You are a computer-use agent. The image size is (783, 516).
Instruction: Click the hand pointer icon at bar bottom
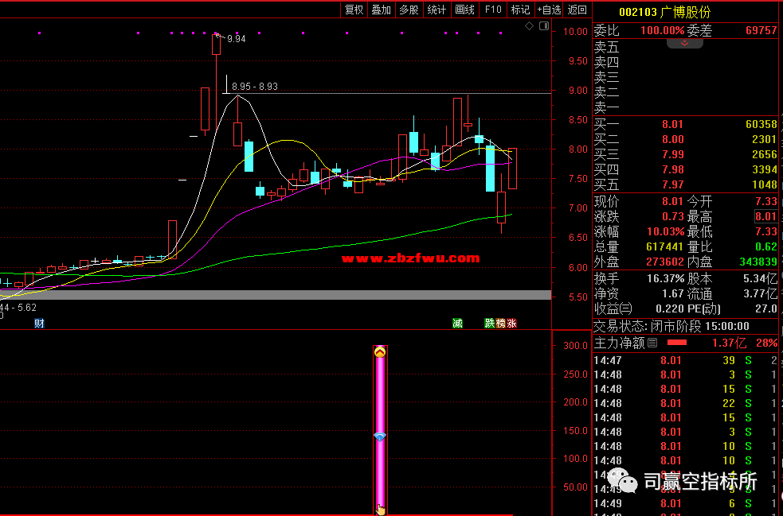(x=381, y=510)
